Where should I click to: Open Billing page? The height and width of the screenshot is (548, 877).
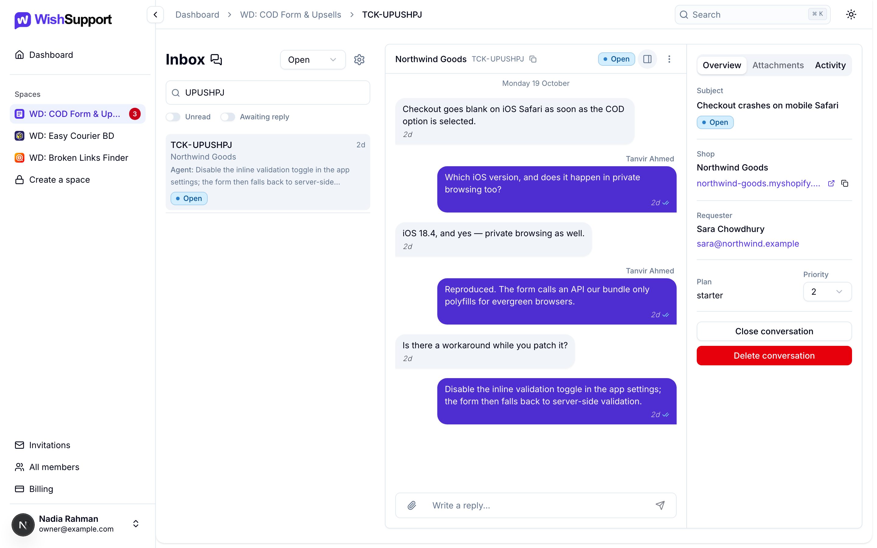pyautogui.click(x=78, y=489)
